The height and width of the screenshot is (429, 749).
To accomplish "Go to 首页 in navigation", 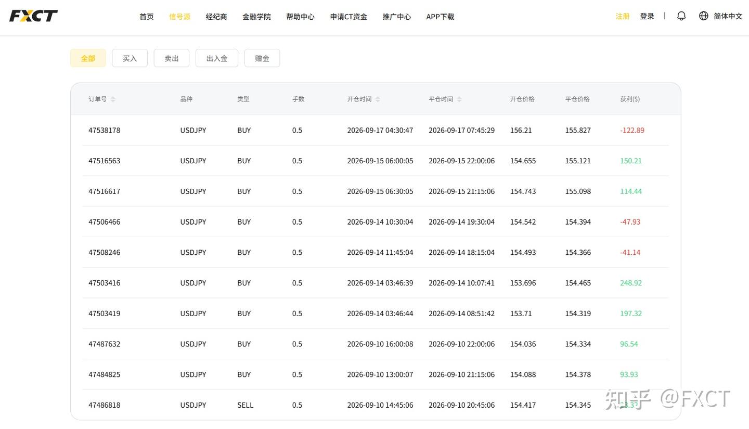I will [147, 17].
